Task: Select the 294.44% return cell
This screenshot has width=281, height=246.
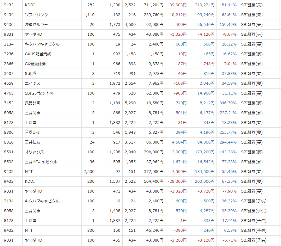Action: [x=228, y=142]
